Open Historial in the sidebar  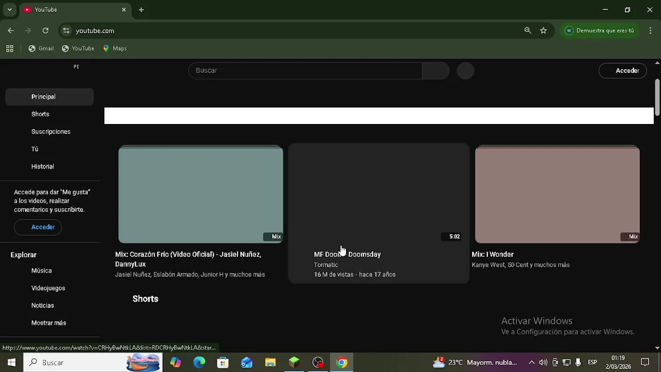pos(50,167)
